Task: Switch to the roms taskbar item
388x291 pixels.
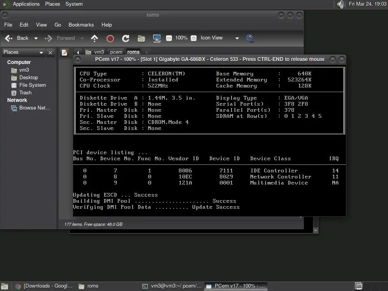Action: pos(88,286)
